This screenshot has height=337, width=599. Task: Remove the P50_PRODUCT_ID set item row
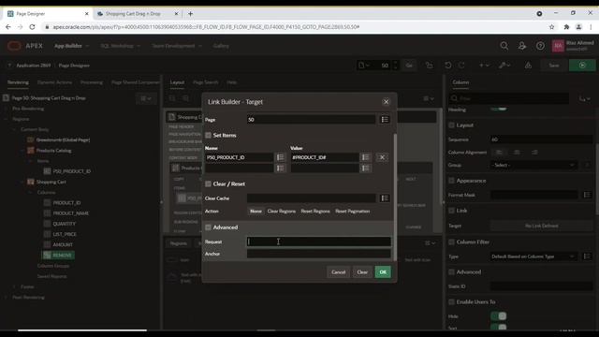[382, 157]
